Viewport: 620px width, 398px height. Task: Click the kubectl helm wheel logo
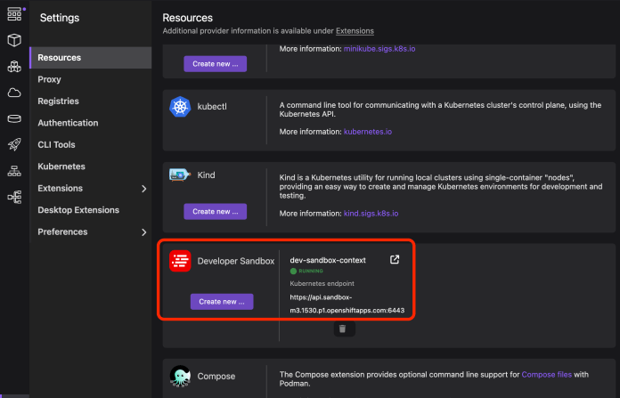[180, 107]
